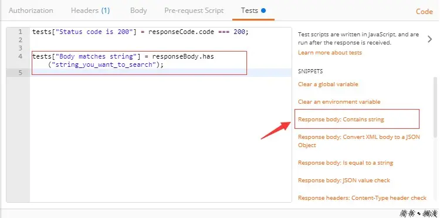
Task: Click line number 2 in gutter
Action: (x=20, y=40)
